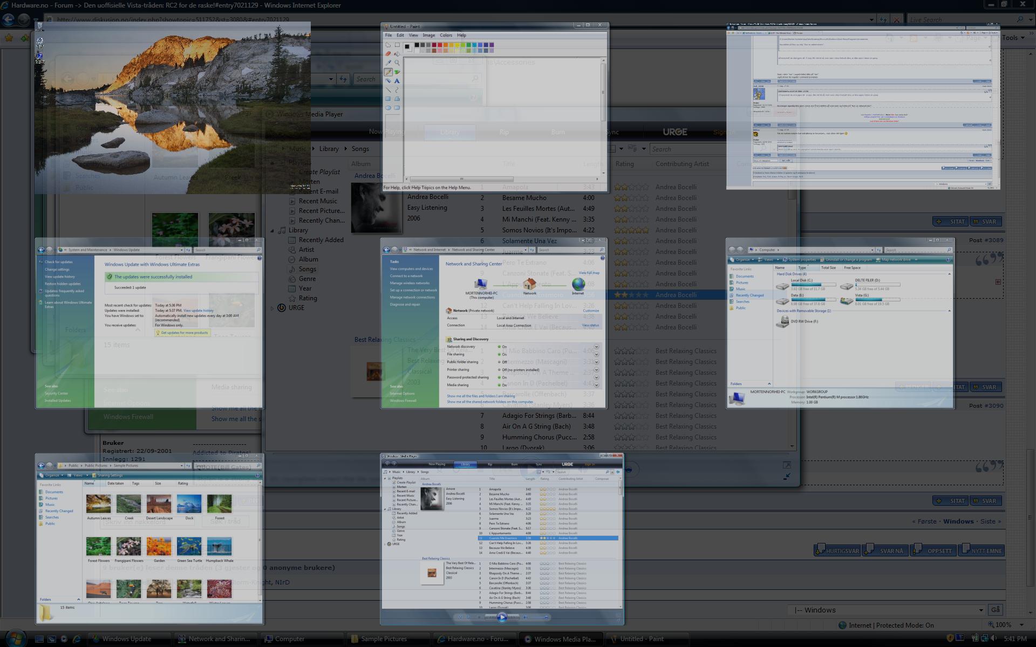
Task: Open the Desert Landscape picture thumbnail
Action: point(159,505)
